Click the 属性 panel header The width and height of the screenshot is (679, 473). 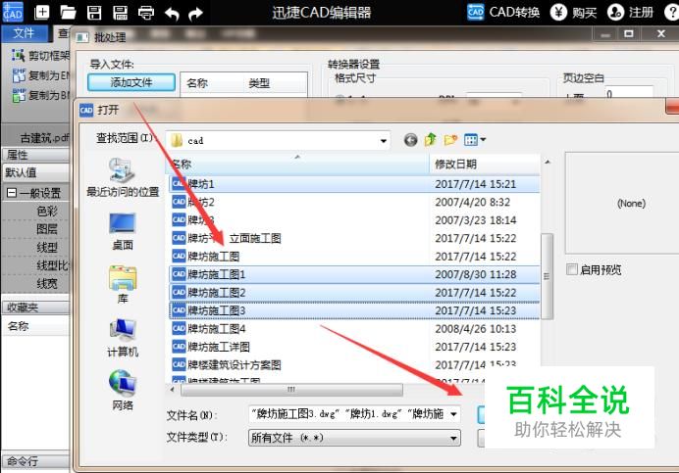pyautogui.click(x=35, y=155)
